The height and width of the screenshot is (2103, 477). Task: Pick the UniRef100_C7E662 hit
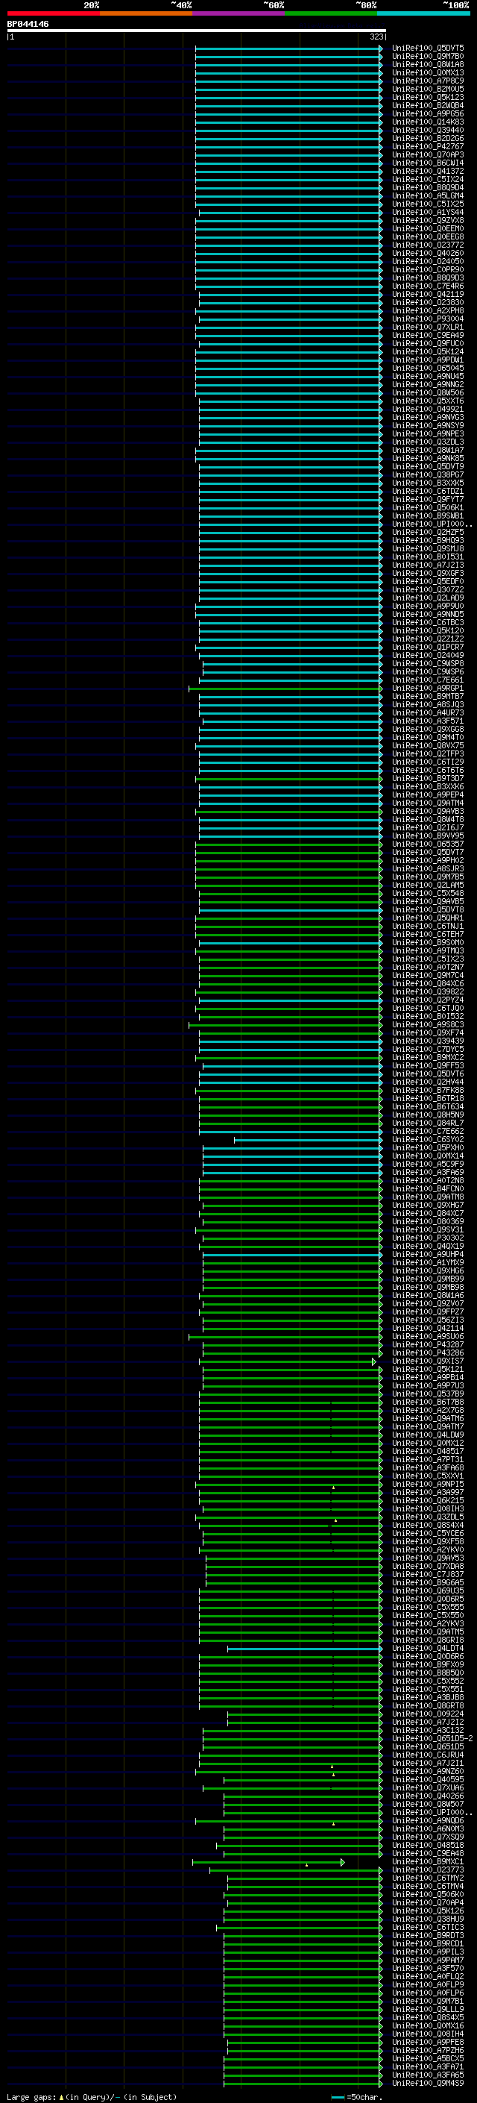428,1132
